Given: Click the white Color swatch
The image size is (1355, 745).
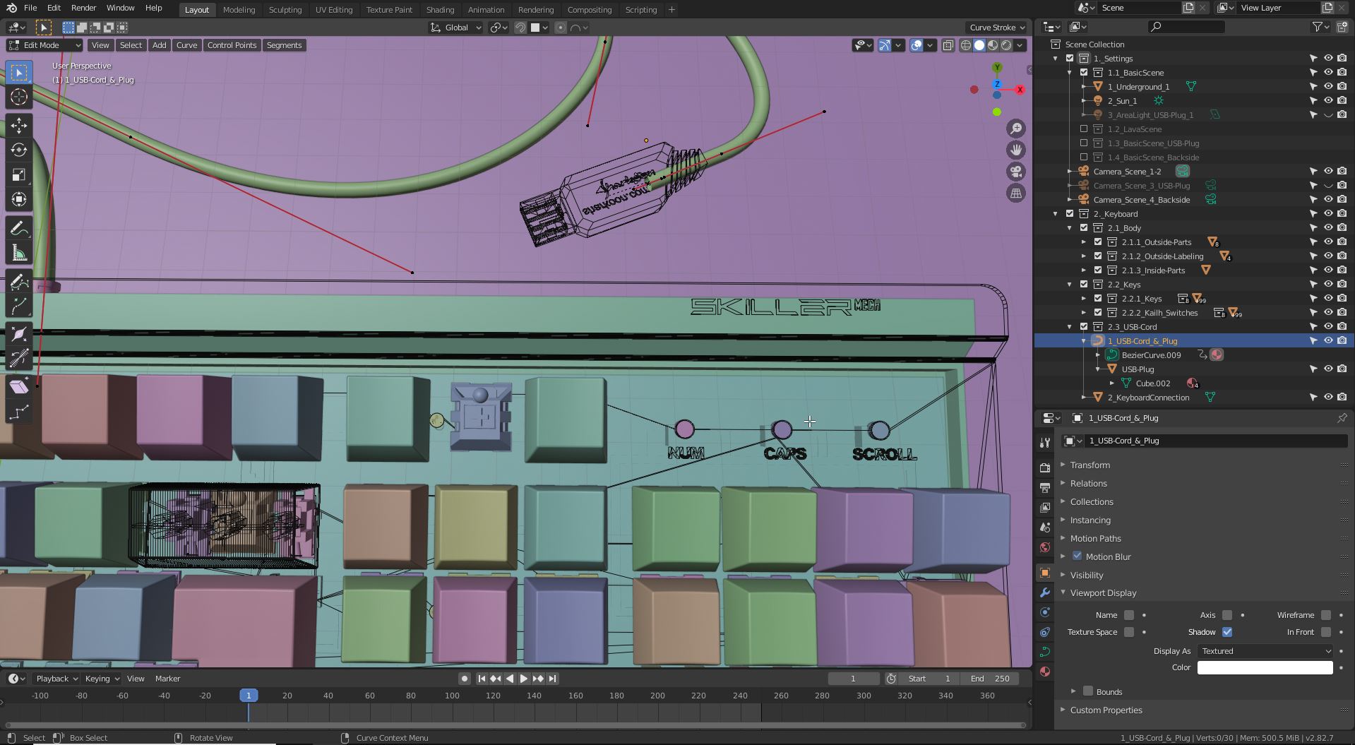Looking at the screenshot, I should coord(1265,667).
